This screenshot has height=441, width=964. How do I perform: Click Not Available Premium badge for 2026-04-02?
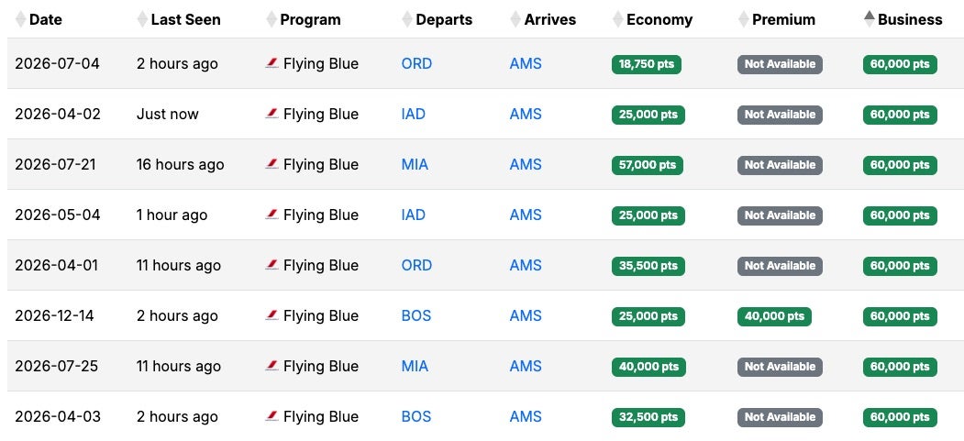780,115
